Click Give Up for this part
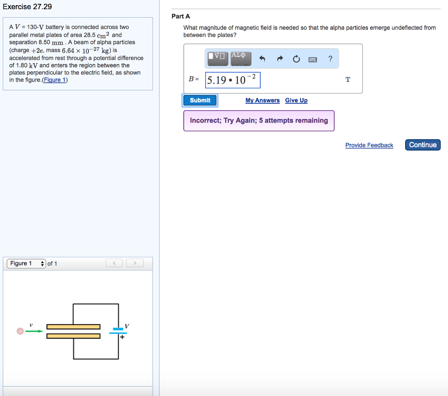Viewport: 448px width, 396px height. coord(296,100)
